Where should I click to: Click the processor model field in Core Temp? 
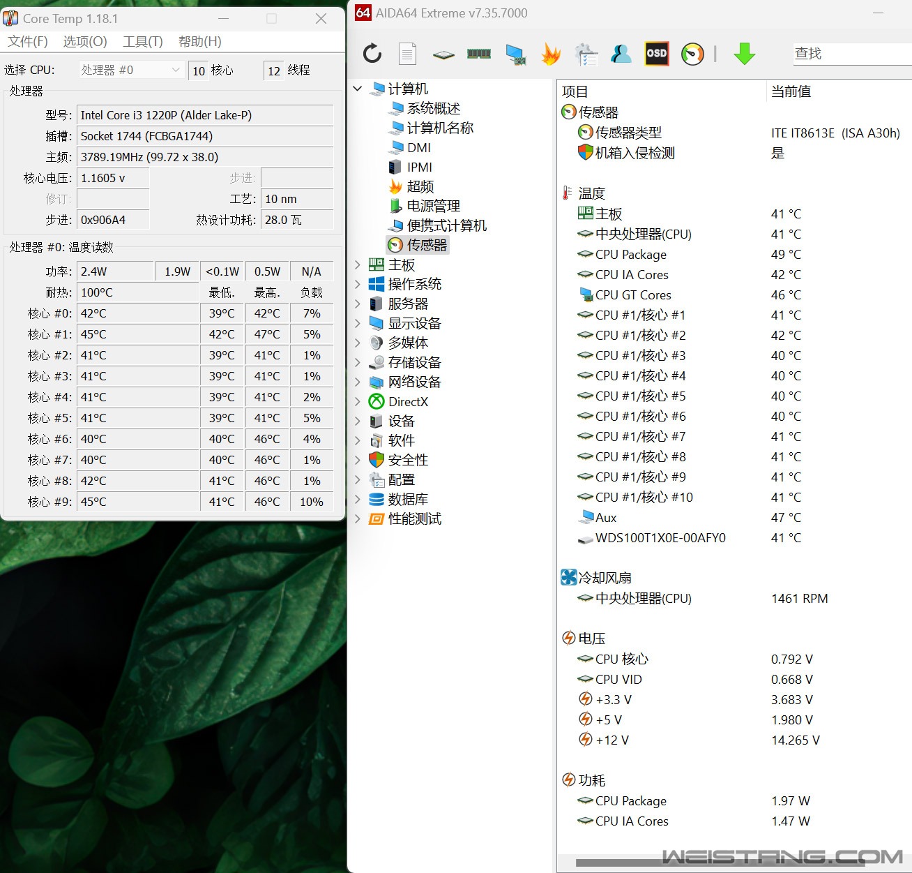(x=205, y=115)
